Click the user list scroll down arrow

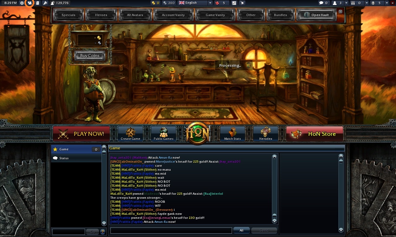coord(341,230)
